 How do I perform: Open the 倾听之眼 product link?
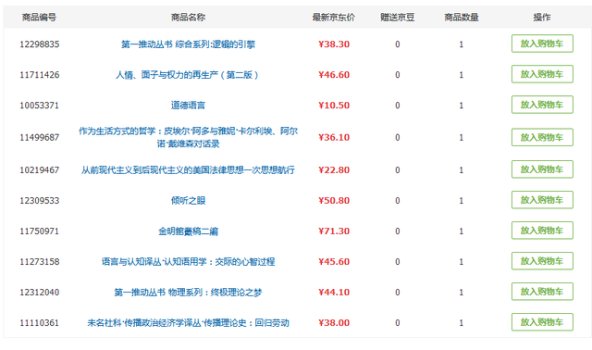pyautogui.click(x=188, y=200)
